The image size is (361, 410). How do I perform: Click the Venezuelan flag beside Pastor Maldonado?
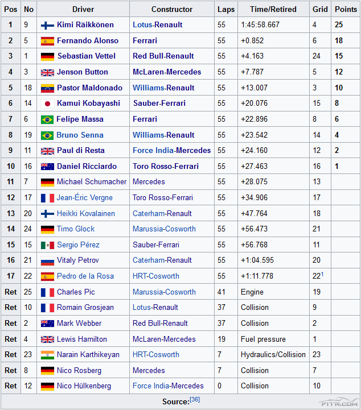[47, 88]
